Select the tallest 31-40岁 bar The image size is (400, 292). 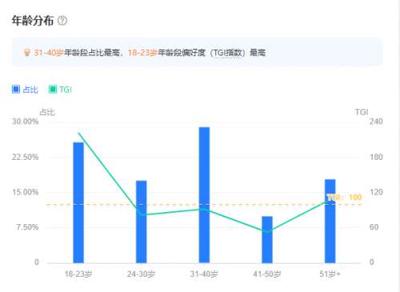click(204, 195)
